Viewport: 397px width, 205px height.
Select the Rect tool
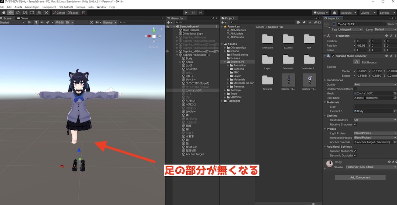(x=32, y=12)
